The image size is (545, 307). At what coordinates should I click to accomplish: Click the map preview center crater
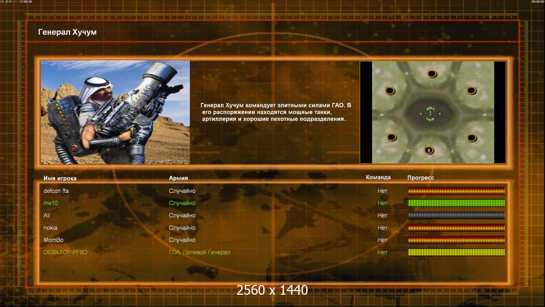(430, 114)
